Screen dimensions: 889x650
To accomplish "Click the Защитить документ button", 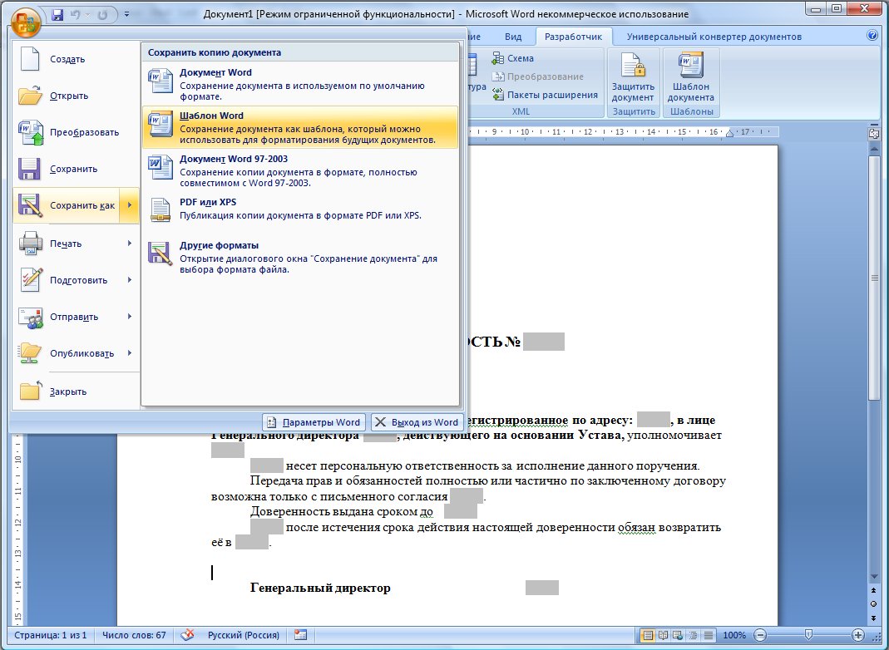I will coord(634,77).
